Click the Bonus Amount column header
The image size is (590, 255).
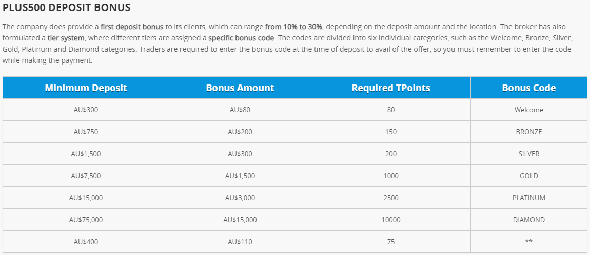tap(240, 88)
